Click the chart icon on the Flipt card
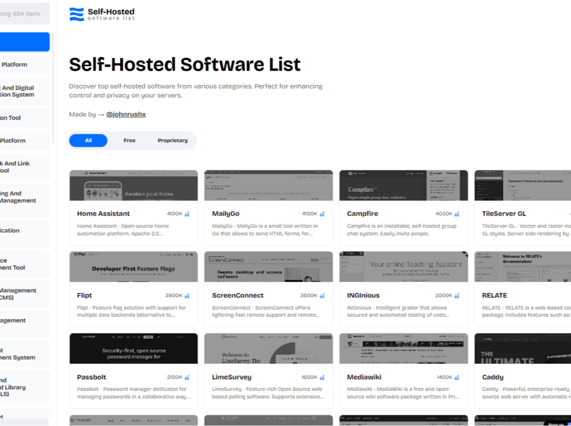571x426 pixels. click(x=187, y=296)
